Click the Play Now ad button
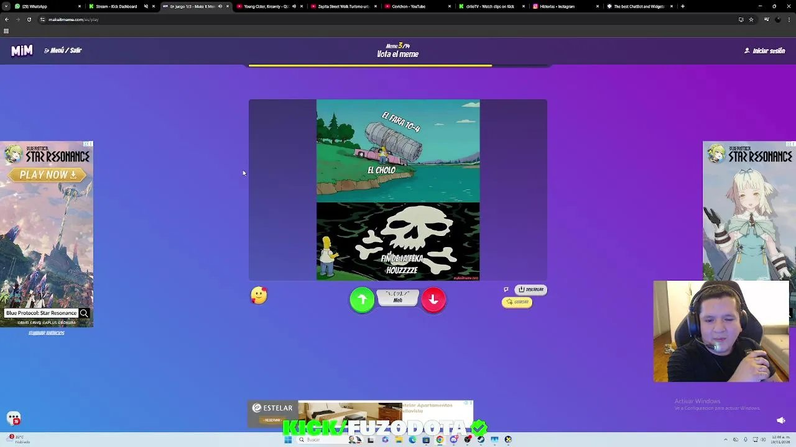 tap(48, 175)
